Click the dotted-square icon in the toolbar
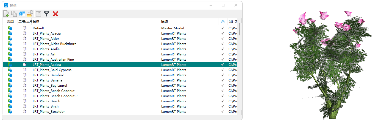Image resolution: width=392 pixels, height=124 pixels. tap(39, 14)
